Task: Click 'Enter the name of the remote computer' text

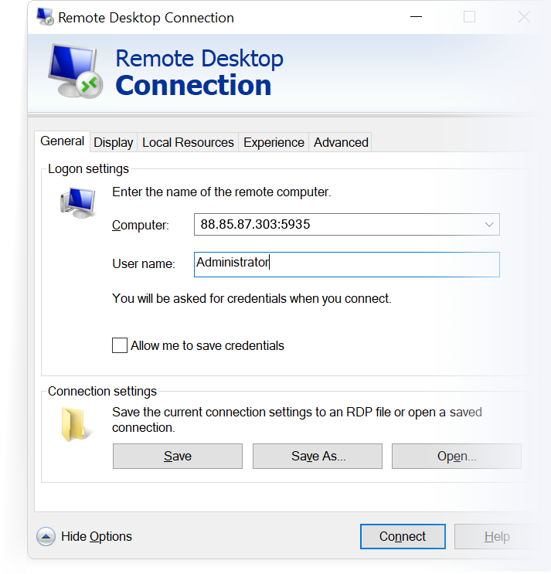Action: click(222, 192)
